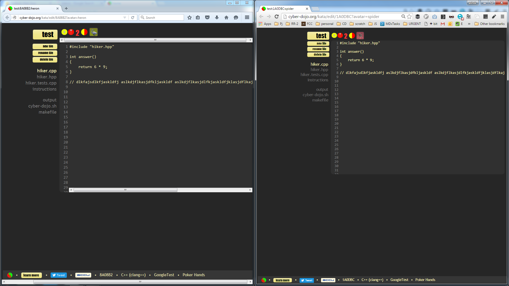Viewport: 509px width, 286px height.
Task: Reload the page in Chrome
Action: tap(277, 16)
